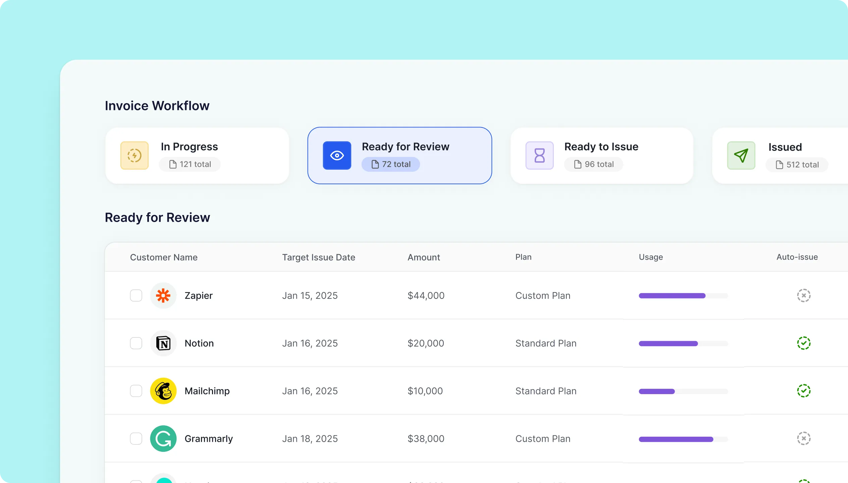This screenshot has height=483, width=848.
Task: Sort by Target Issue Date column
Action: 318,257
